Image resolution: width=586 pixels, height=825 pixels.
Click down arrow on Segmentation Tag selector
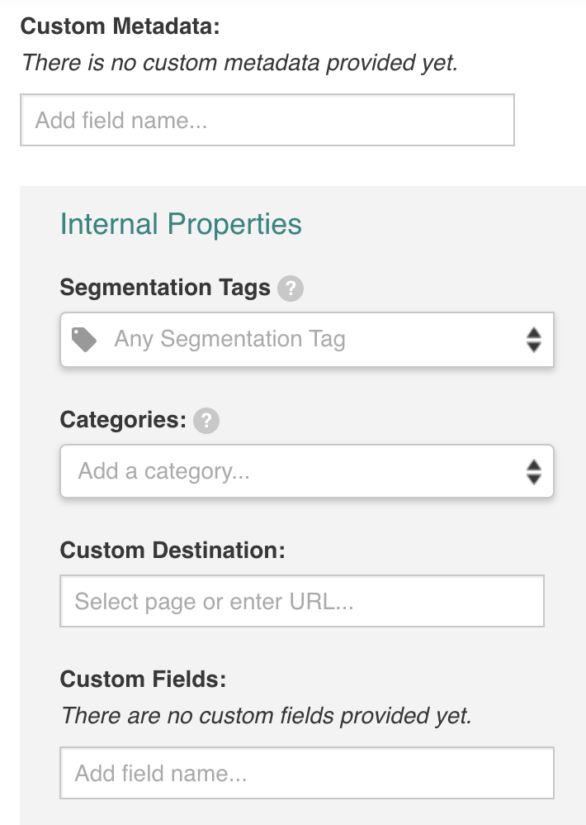tap(534, 346)
